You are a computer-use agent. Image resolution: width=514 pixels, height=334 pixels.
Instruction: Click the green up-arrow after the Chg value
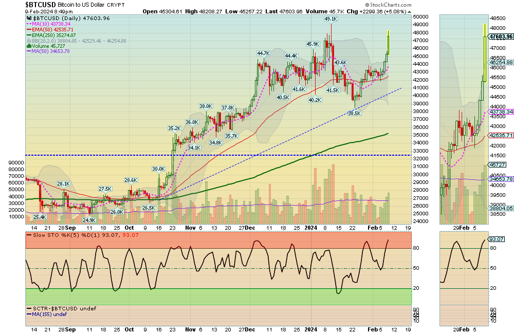[409, 11]
